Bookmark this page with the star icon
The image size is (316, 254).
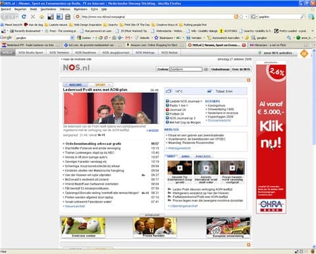(241, 16)
